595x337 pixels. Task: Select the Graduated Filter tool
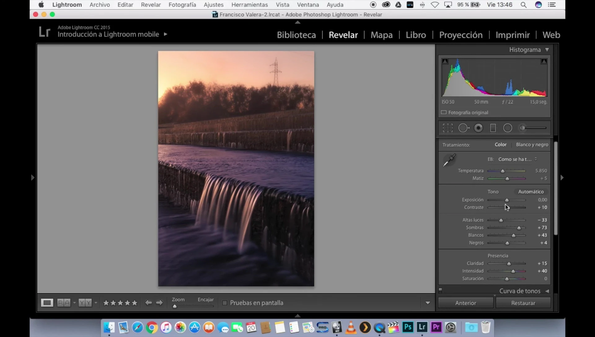[493, 128]
